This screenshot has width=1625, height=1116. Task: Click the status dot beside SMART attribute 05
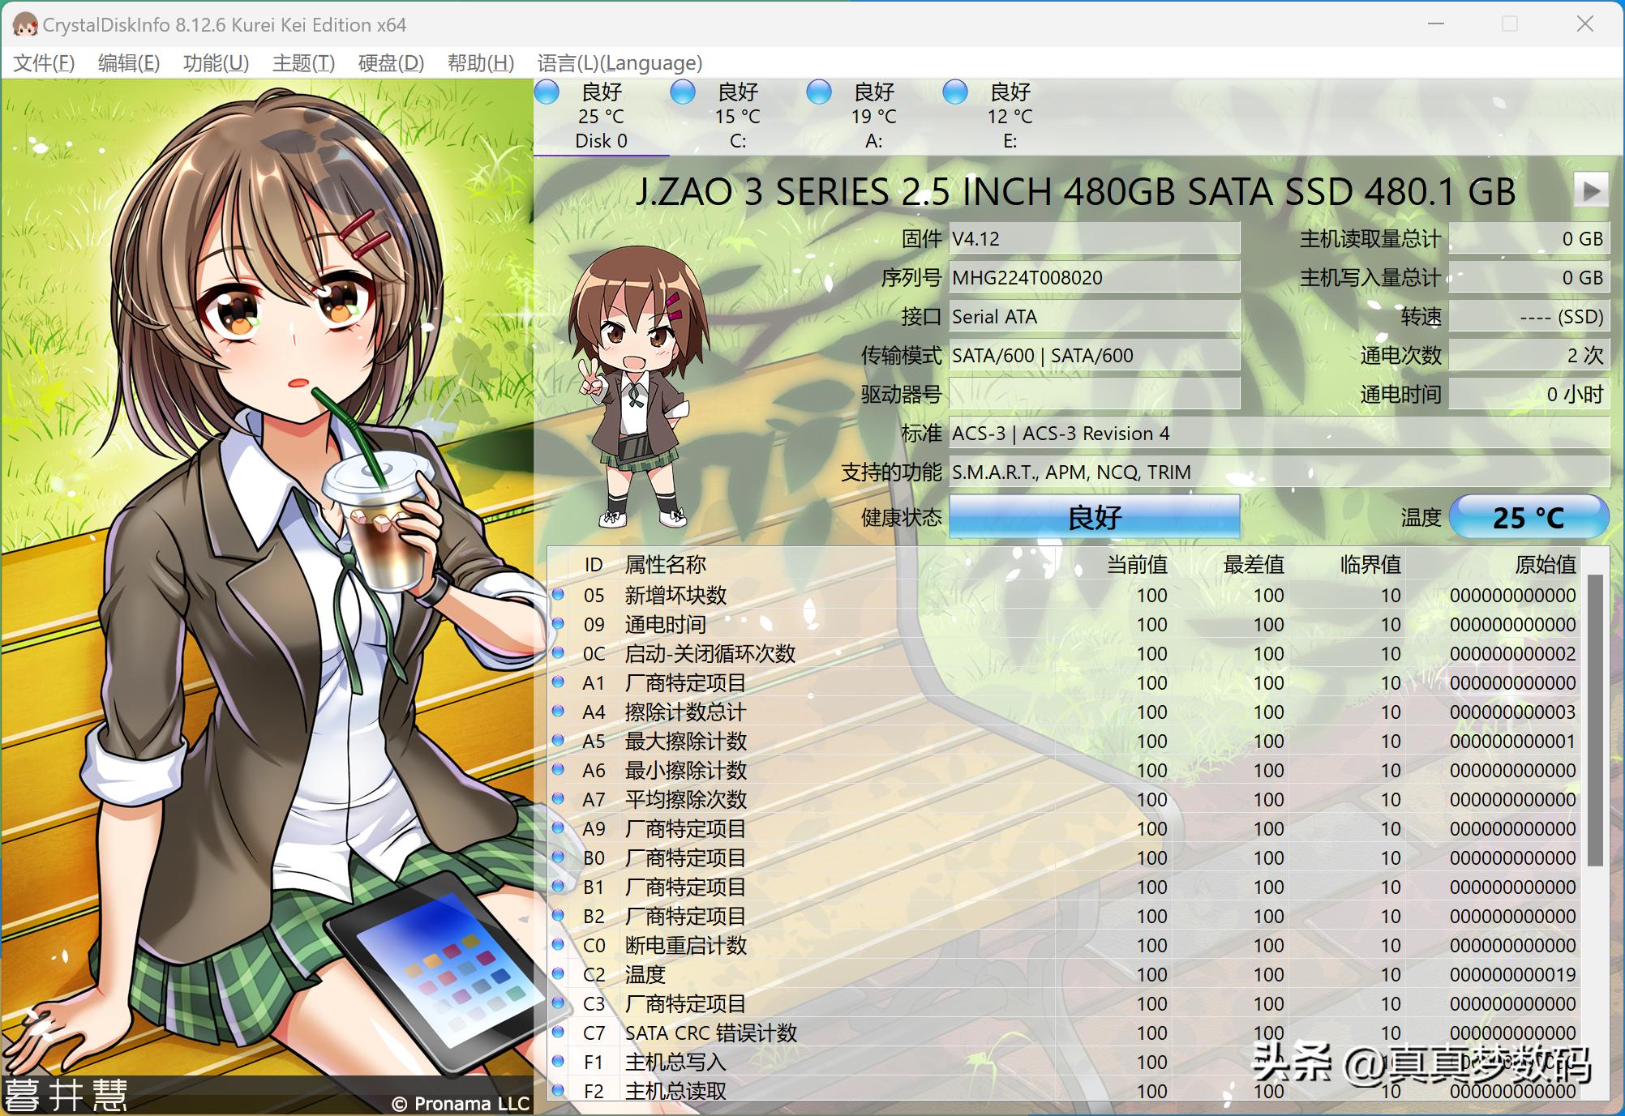point(560,595)
